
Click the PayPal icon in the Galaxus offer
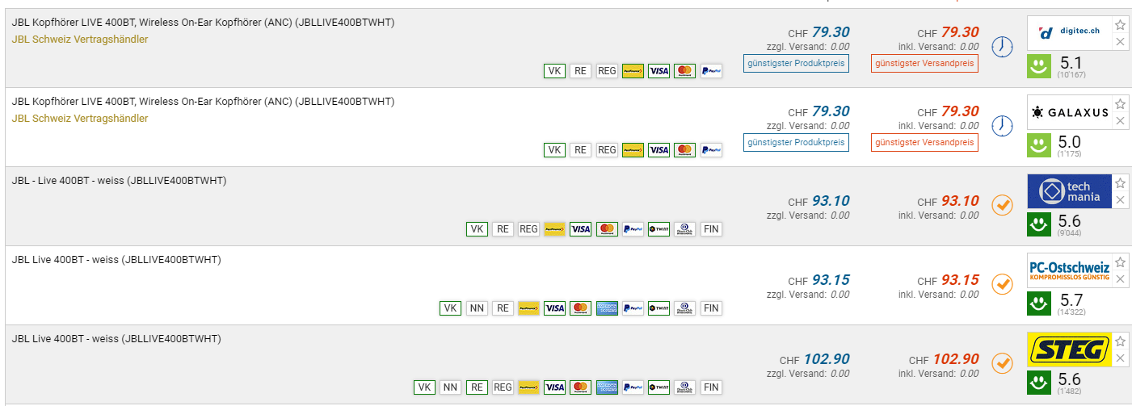tap(711, 150)
